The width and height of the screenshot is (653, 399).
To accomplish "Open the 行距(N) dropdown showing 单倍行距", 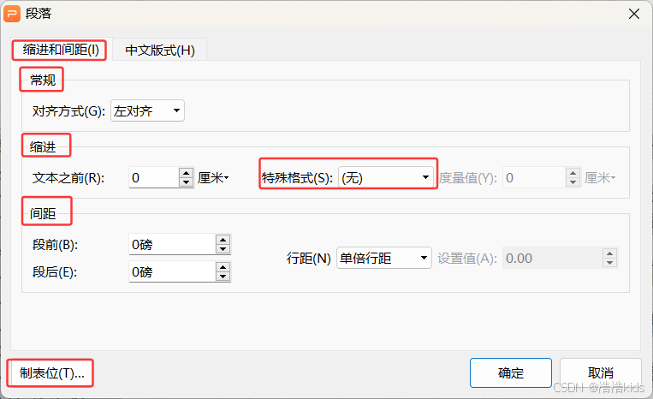I will [x=384, y=259].
